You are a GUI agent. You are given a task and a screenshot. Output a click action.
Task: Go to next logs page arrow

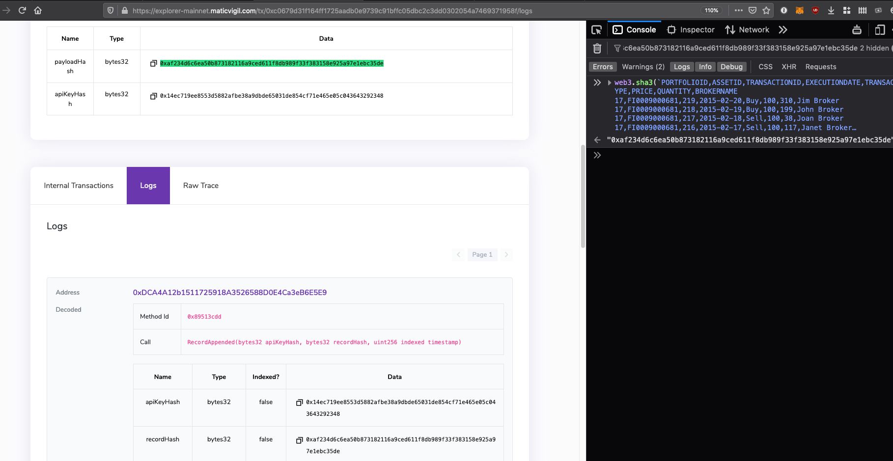[x=506, y=254]
